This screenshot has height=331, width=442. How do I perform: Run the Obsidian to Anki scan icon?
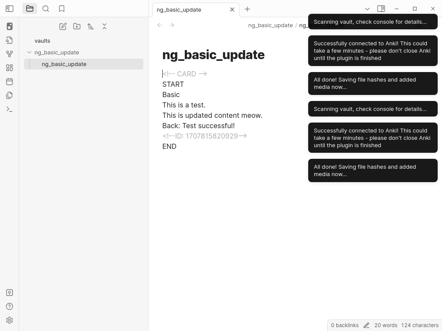click(x=9, y=26)
